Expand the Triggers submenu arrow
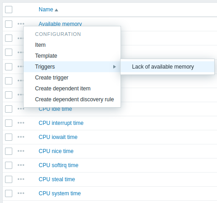 coord(115,67)
